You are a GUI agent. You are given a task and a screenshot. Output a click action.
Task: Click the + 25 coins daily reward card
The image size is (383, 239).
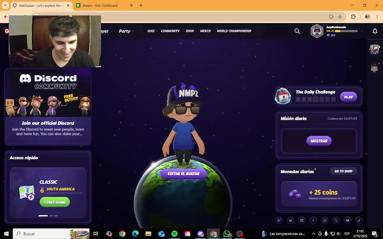[x=319, y=194]
